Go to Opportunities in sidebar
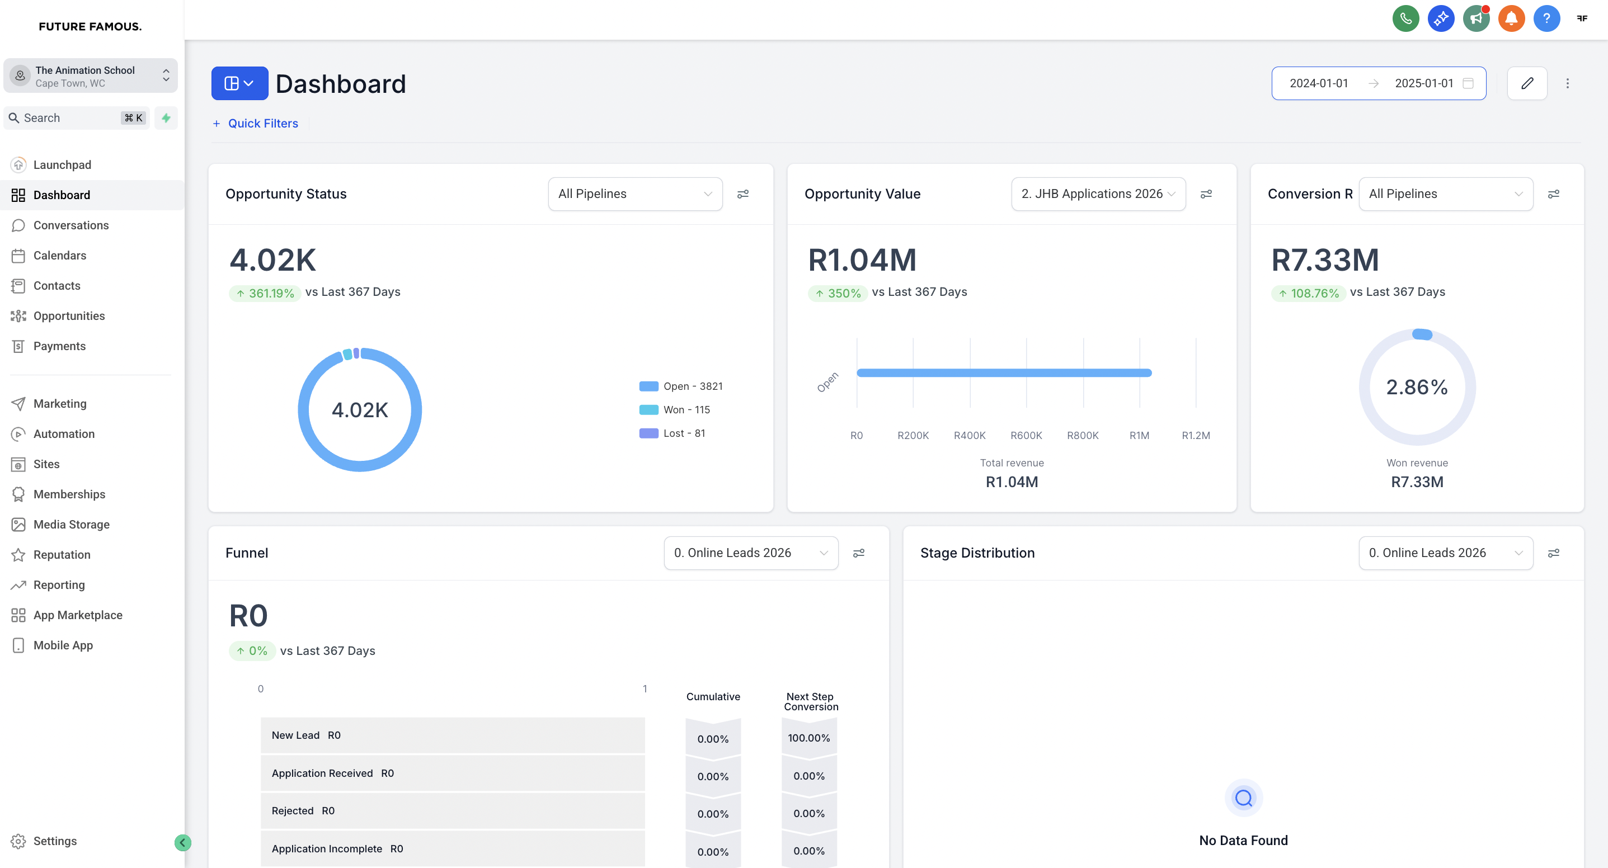The image size is (1608, 868). click(x=69, y=316)
